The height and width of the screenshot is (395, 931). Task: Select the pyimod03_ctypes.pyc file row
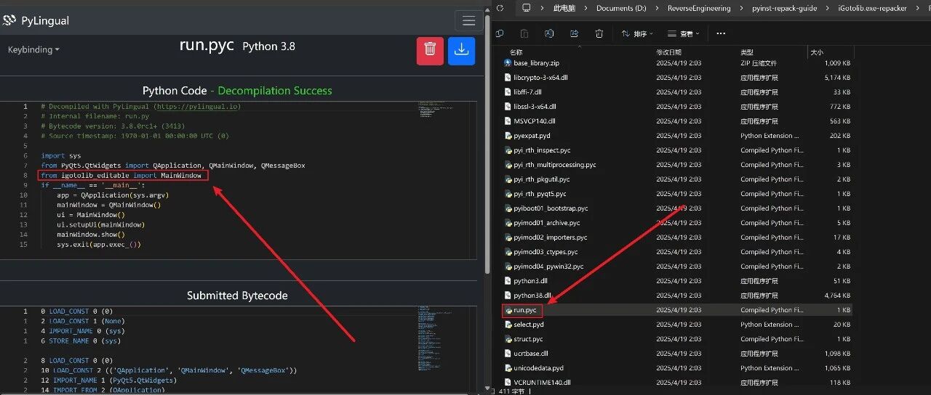pos(679,252)
